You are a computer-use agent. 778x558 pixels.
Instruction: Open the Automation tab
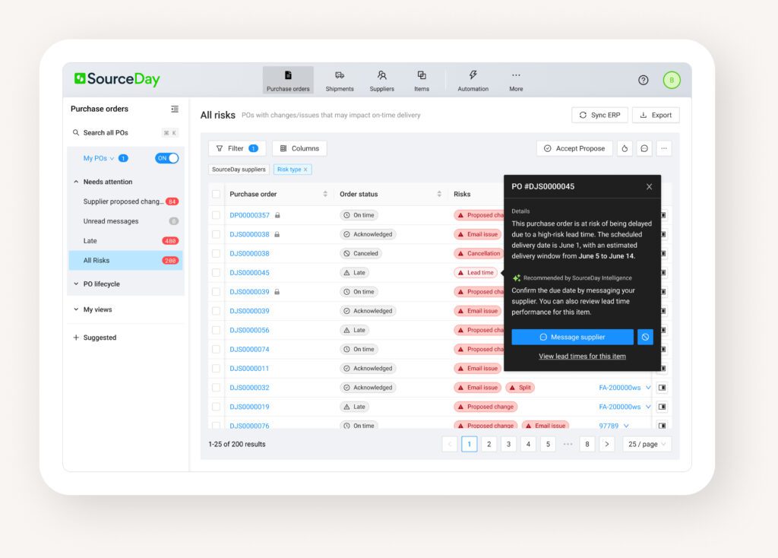click(x=473, y=81)
